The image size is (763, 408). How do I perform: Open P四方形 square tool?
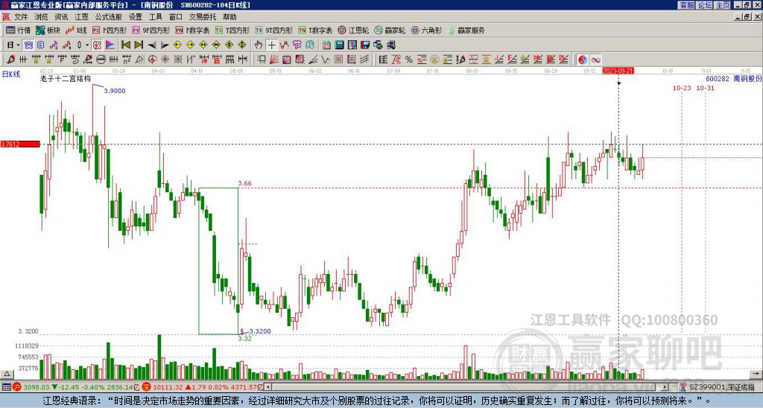(110, 30)
